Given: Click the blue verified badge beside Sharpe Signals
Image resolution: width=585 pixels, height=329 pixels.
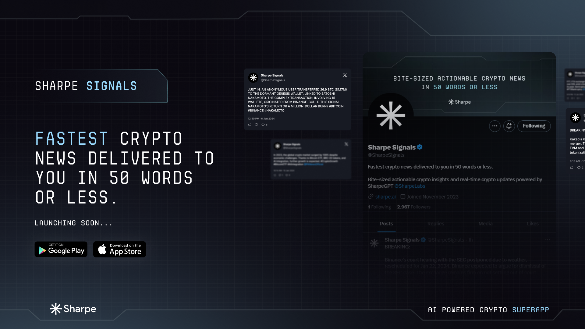Looking at the screenshot, I should point(420,147).
